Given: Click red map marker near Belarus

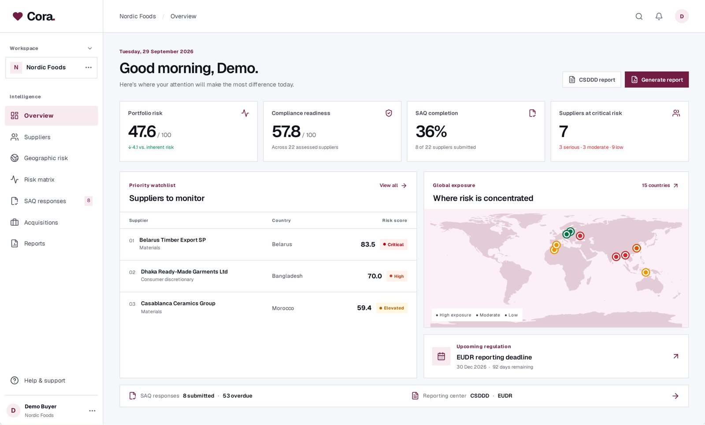Looking at the screenshot, I should tap(580, 236).
